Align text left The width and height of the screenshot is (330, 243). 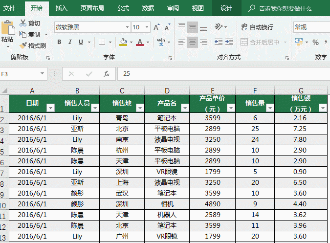(182, 42)
